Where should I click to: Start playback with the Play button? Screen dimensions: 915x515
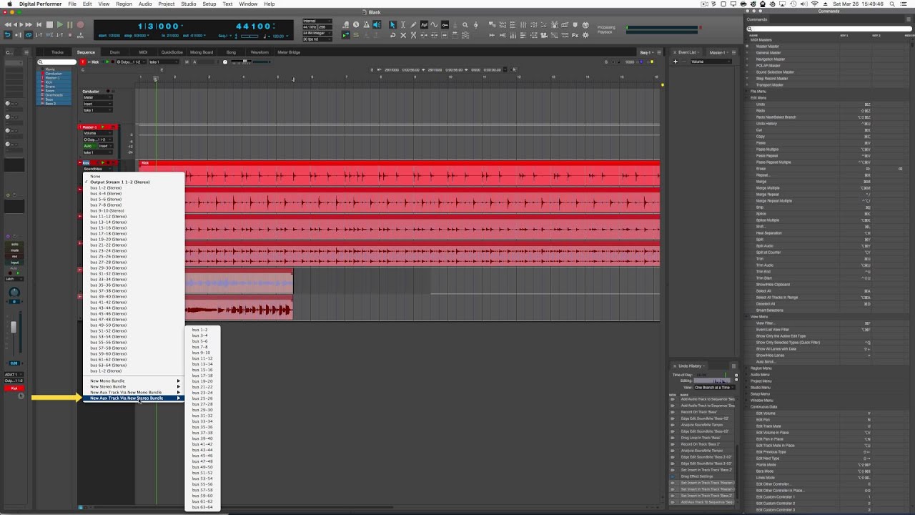point(60,24)
